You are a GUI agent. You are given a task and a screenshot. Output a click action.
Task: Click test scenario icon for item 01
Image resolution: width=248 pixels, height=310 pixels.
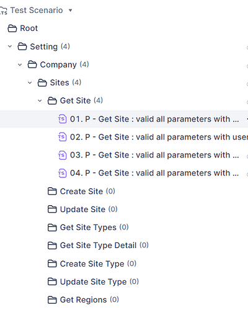62,119
